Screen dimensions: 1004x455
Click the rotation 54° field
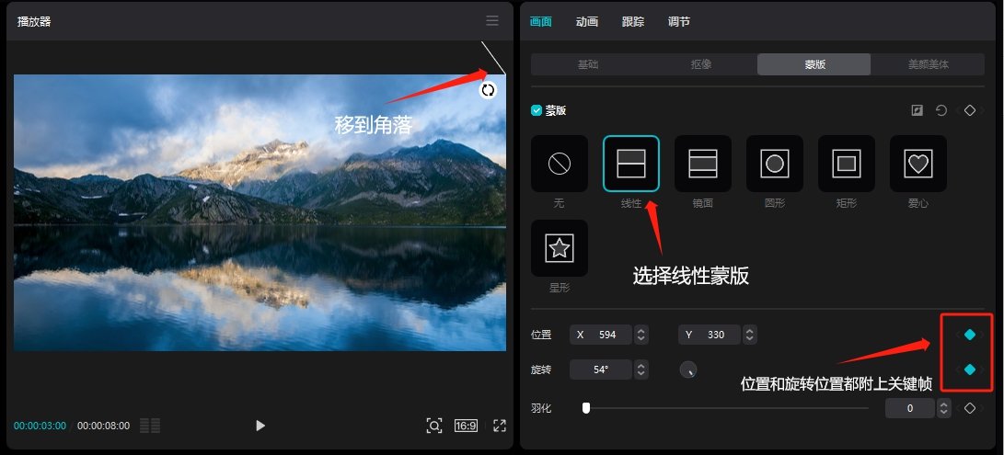coord(601,370)
